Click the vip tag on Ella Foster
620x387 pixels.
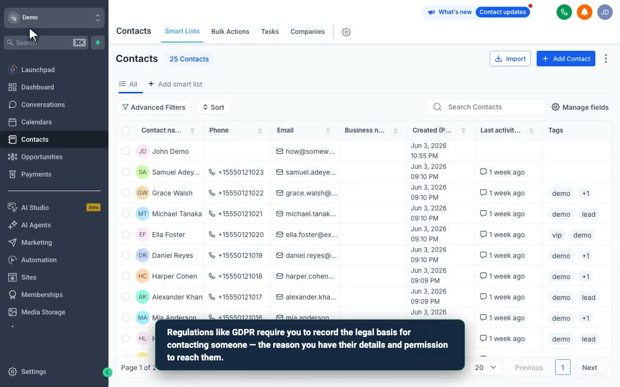pos(557,235)
